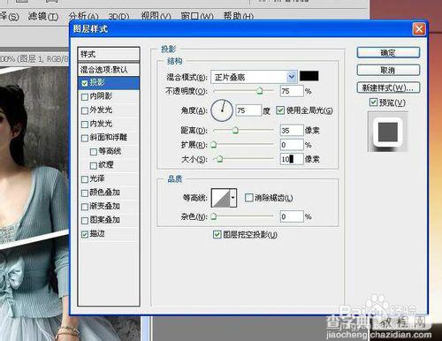Toggle 图层挖空投影(U) checkbox
The width and height of the screenshot is (442, 341).
(217, 234)
